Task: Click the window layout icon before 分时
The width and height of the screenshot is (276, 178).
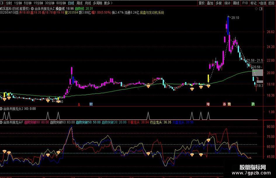Action: [2, 3]
